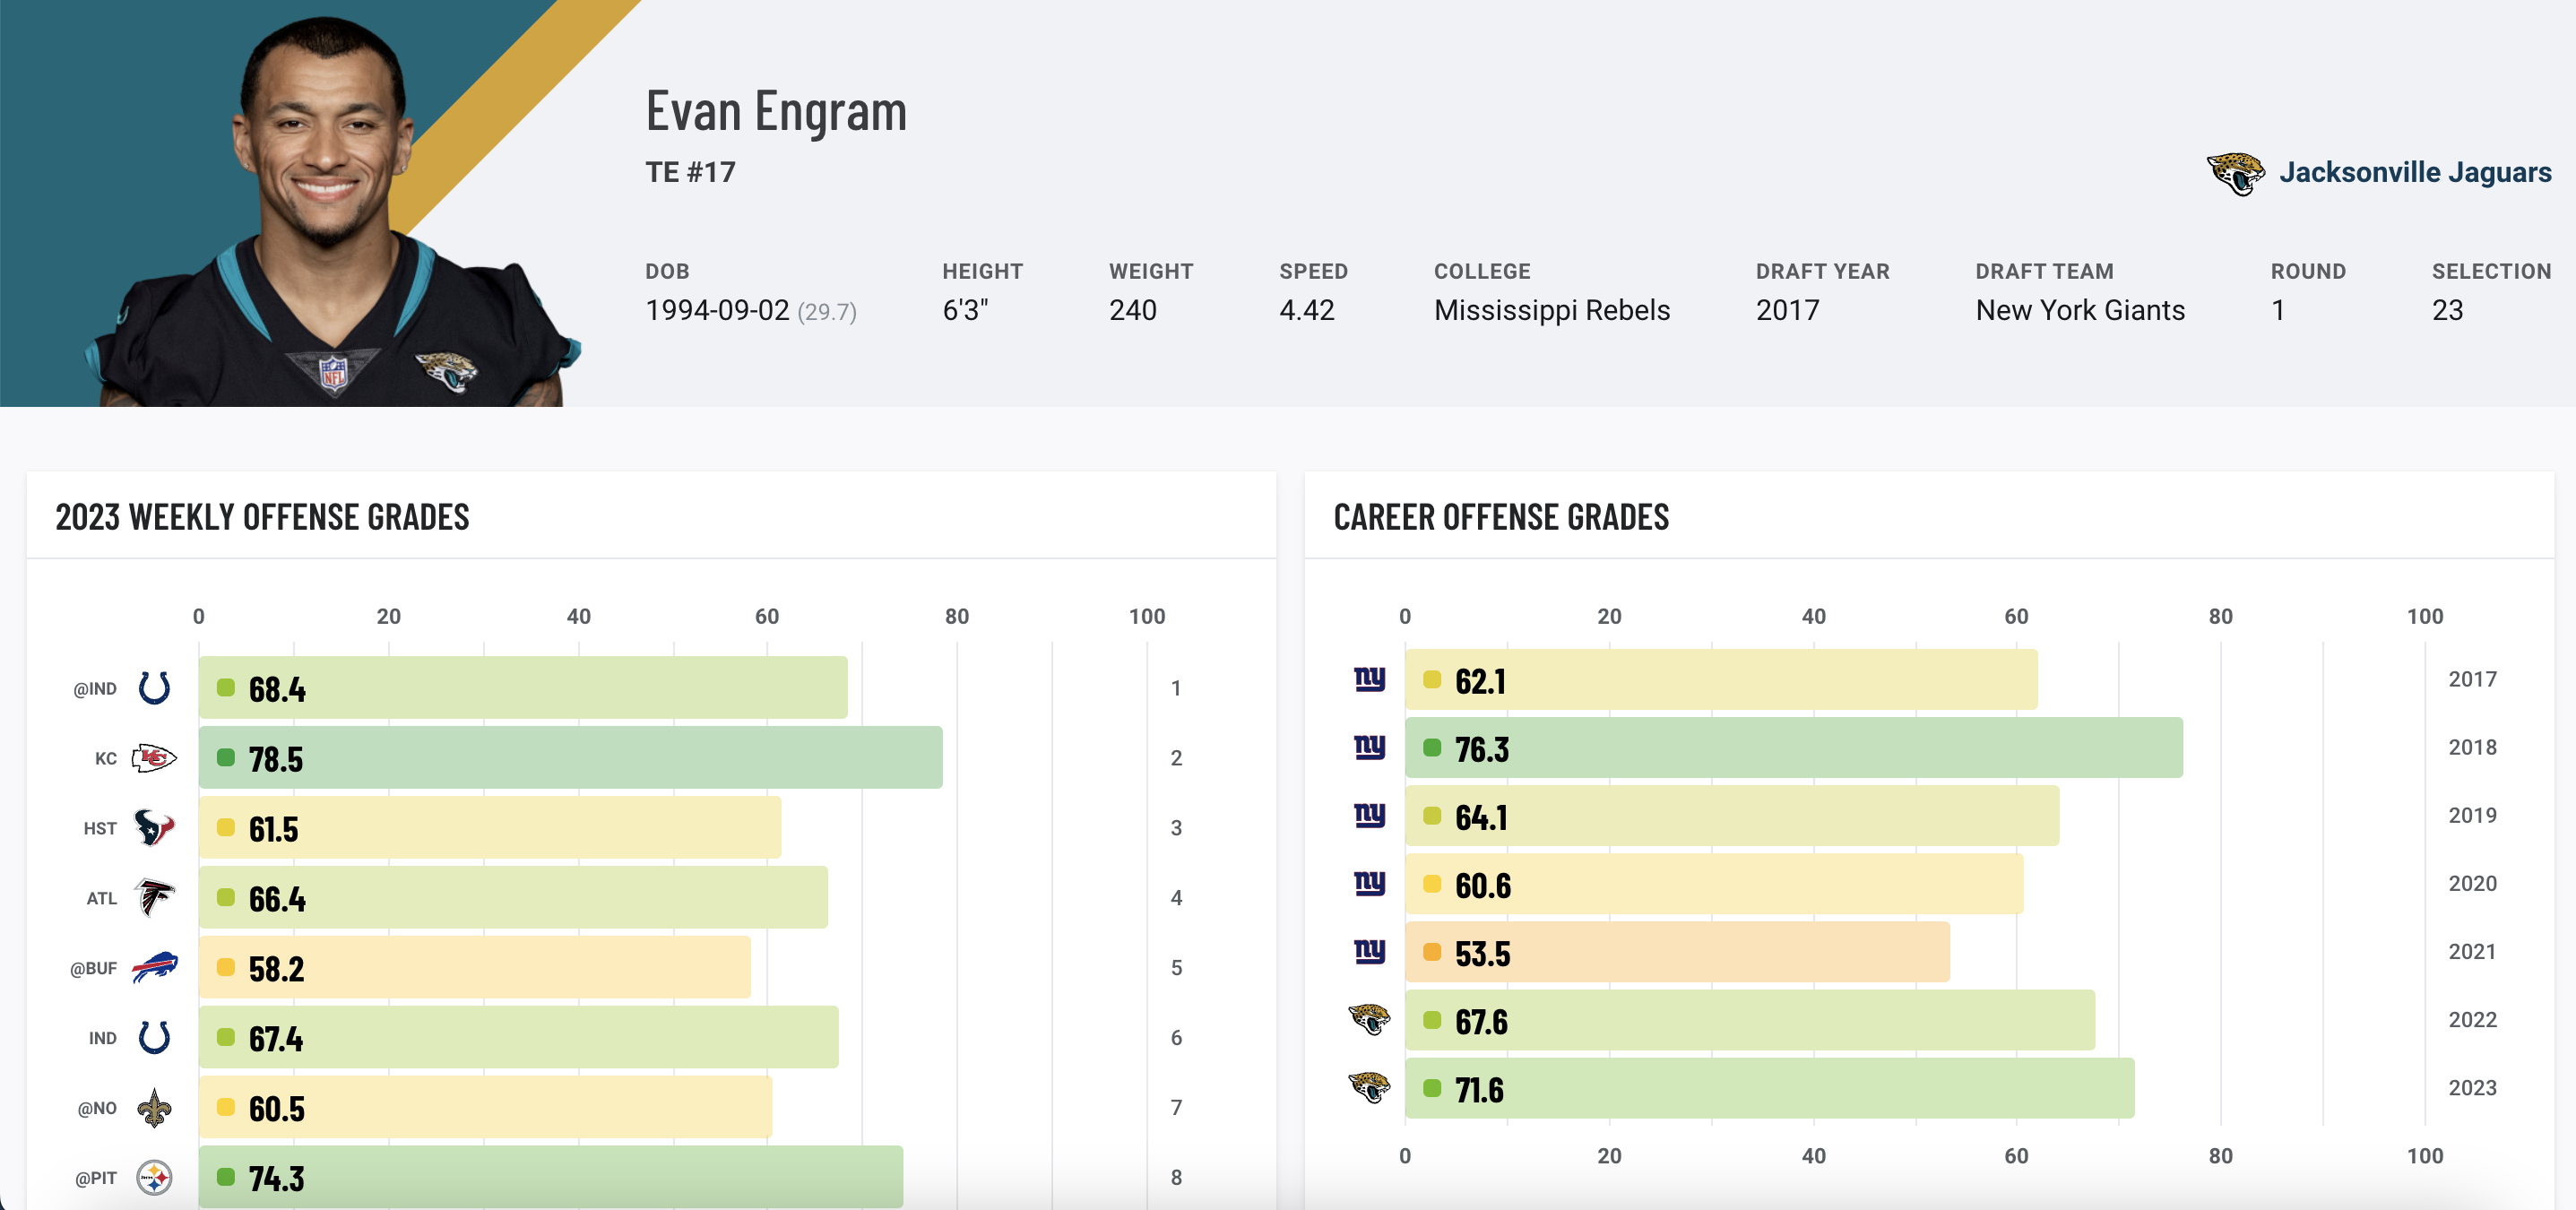Select the Texans logo next to HST

[154, 828]
